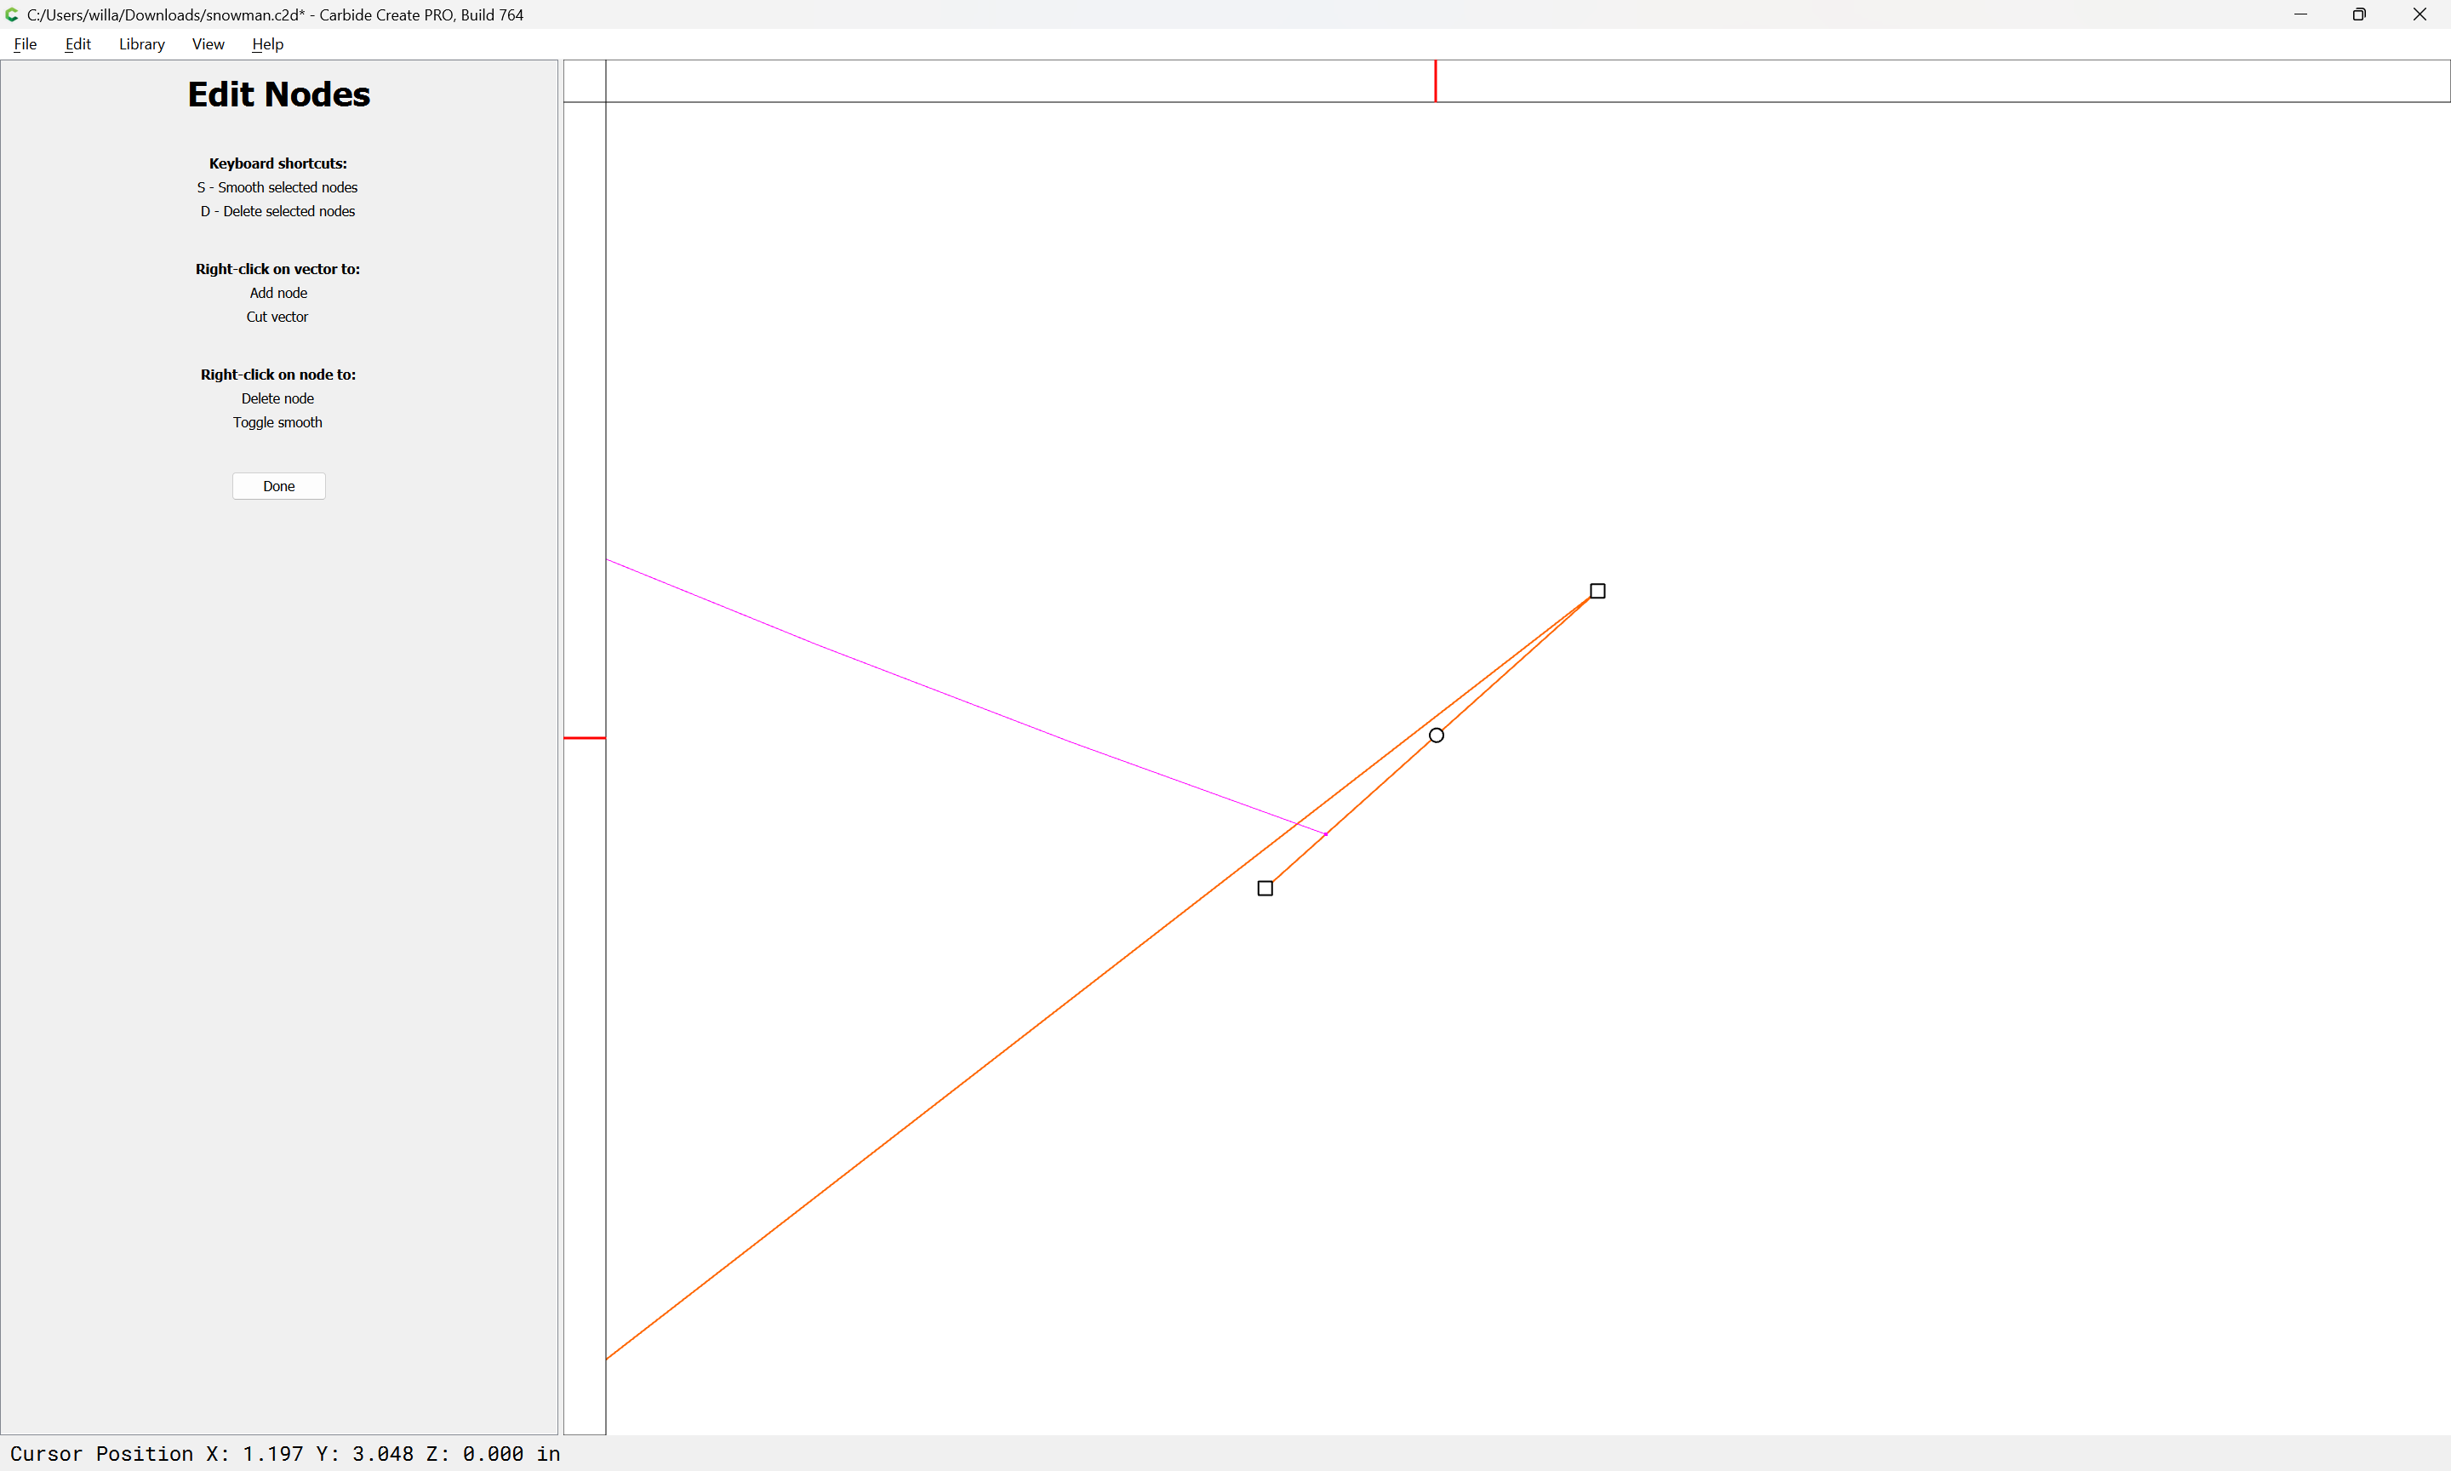Open the Edit menu
Screen dimensions: 2451x1471
click(x=77, y=43)
